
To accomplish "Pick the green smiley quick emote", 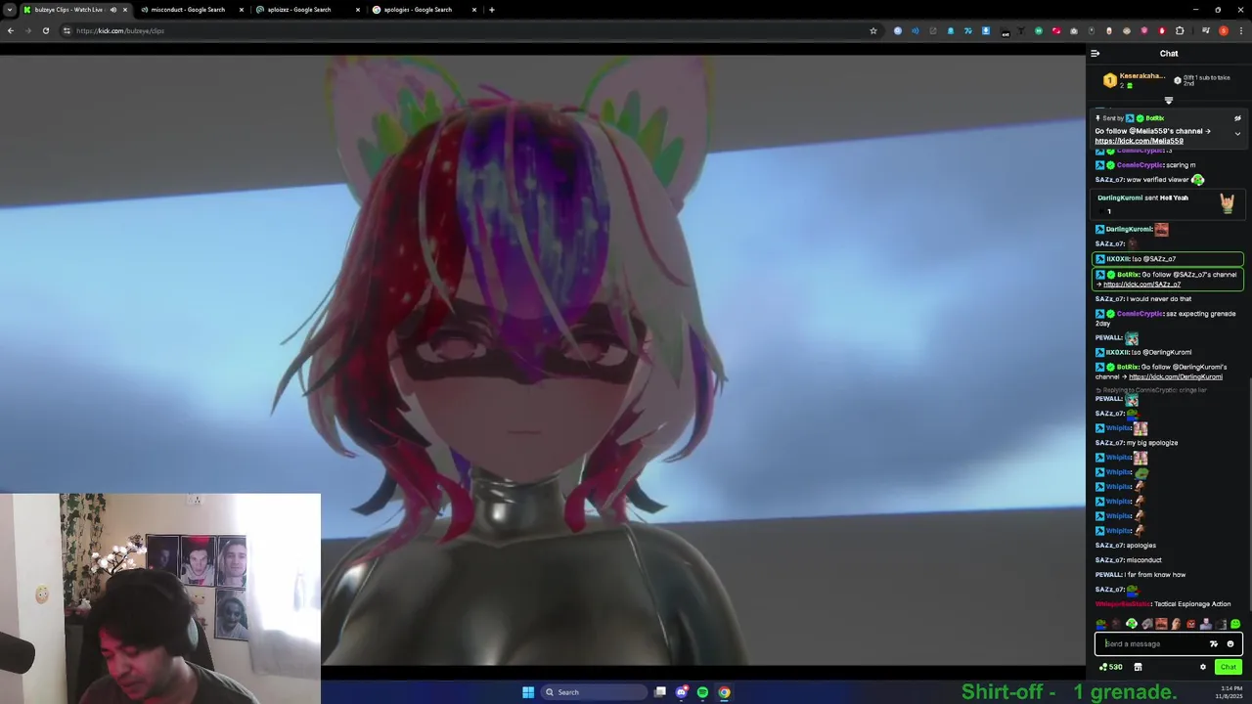I will click(x=1235, y=624).
